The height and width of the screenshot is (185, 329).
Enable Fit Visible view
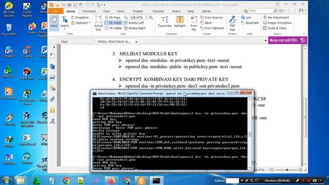click(113, 28)
